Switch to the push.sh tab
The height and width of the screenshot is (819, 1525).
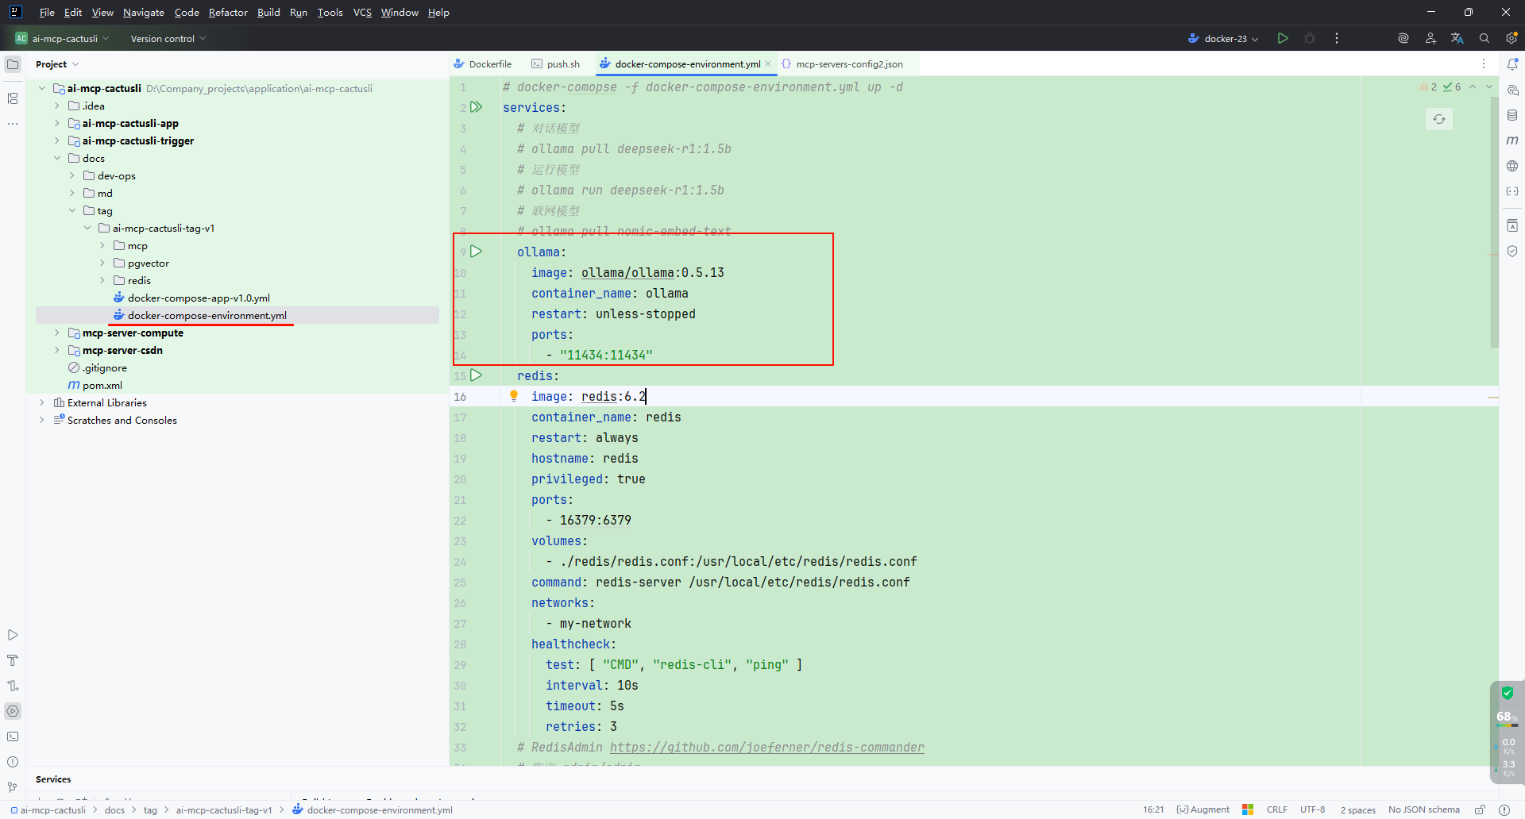[556, 63]
